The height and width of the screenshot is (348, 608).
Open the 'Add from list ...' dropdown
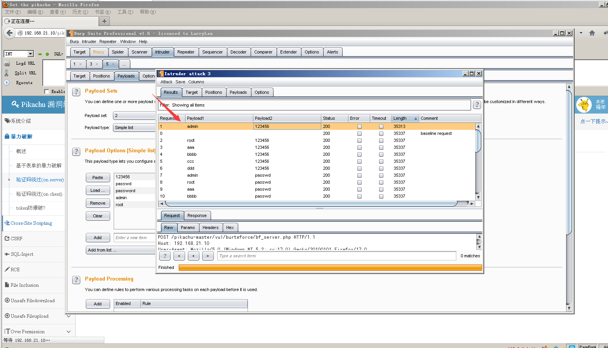point(121,250)
